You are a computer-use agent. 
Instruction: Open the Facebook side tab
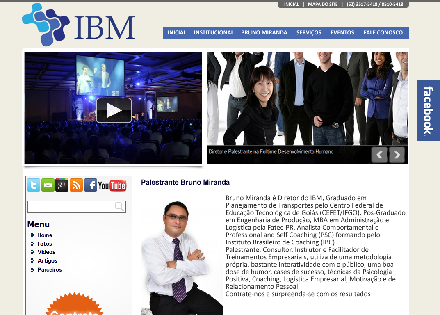[x=429, y=110]
